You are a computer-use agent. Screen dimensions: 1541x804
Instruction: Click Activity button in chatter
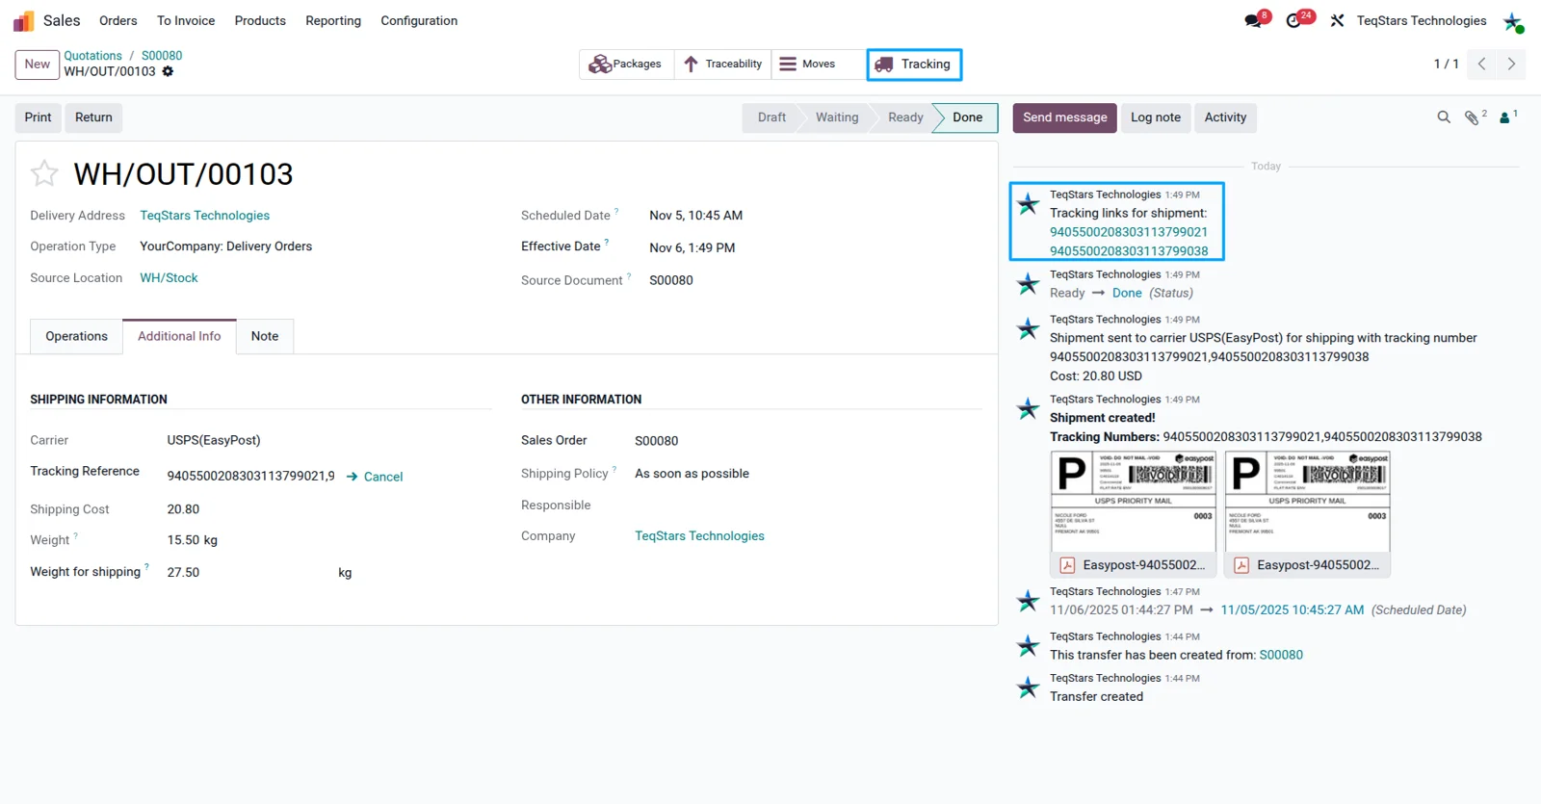[x=1225, y=117]
